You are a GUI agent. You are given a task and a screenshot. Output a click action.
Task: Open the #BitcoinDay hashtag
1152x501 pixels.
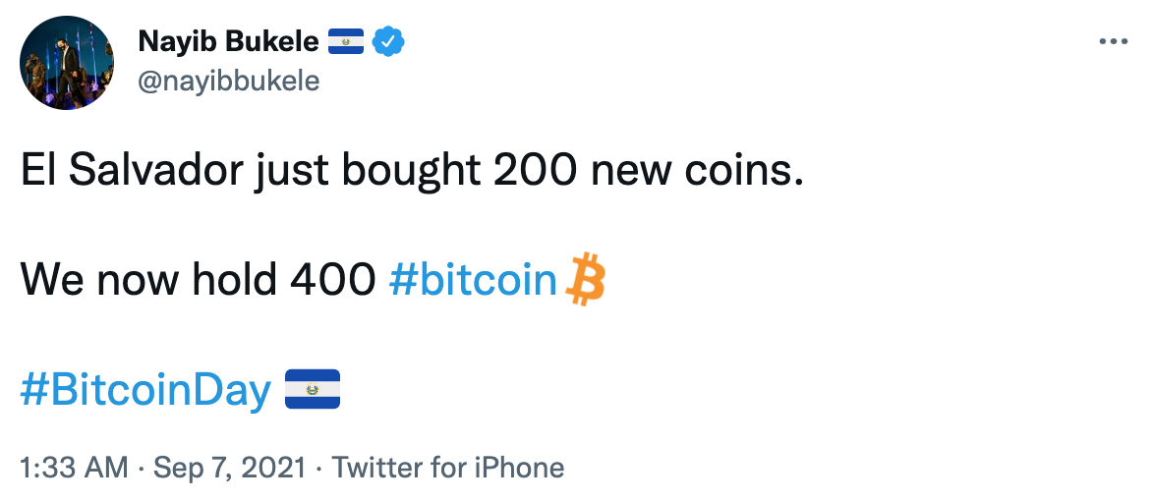[x=145, y=391]
